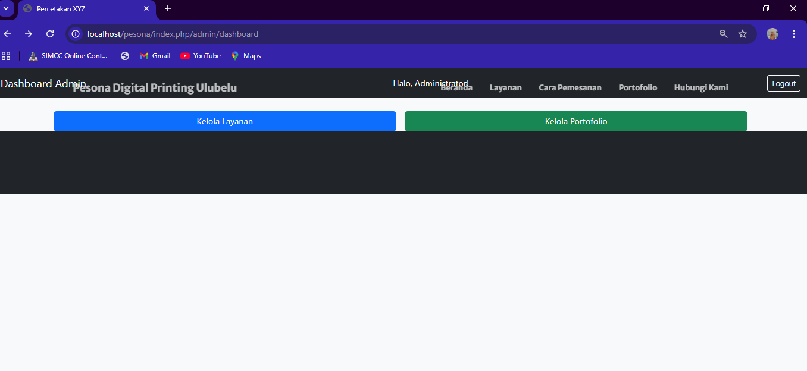Log out with the Logout button
This screenshot has height=371, width=807.
pyautogui.click(x=783, y=83)
